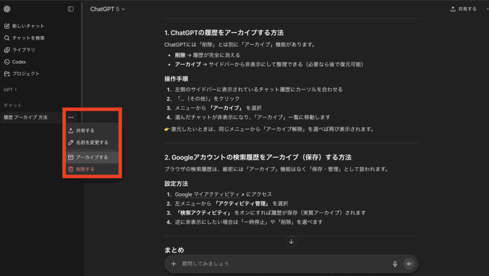
Task: Click the scroll-to-bottom arrow button
Action: (x=291, y=242)
